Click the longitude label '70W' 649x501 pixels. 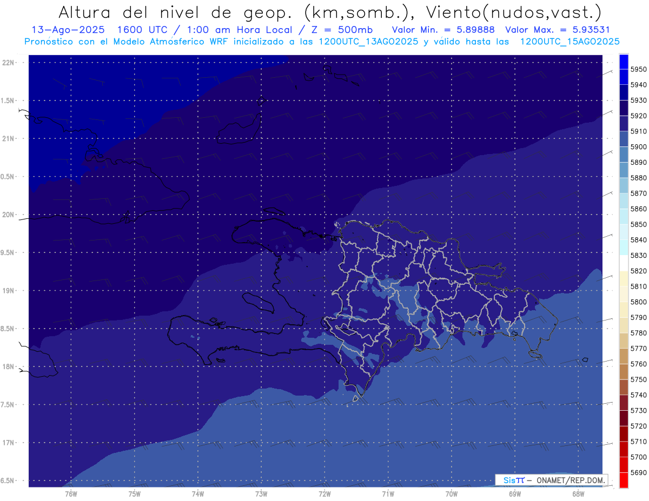tap(452, 493)
